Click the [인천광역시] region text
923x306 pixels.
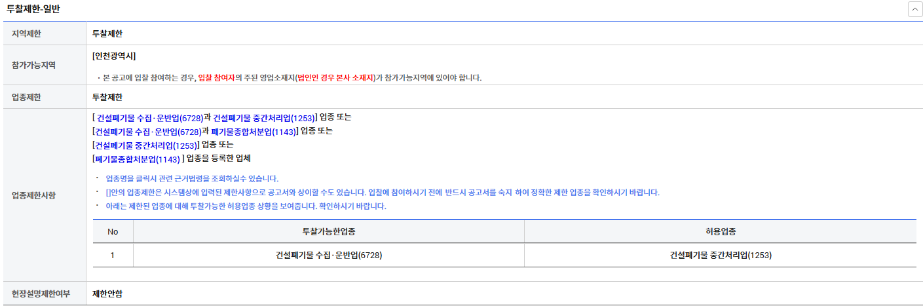pos(115,56)
